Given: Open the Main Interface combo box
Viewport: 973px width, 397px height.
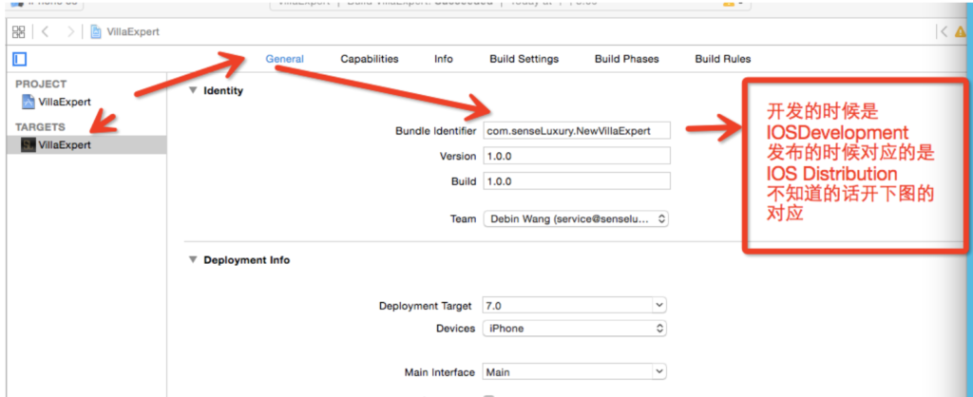Looking at the screenshot, I should (x=575, y=372).
